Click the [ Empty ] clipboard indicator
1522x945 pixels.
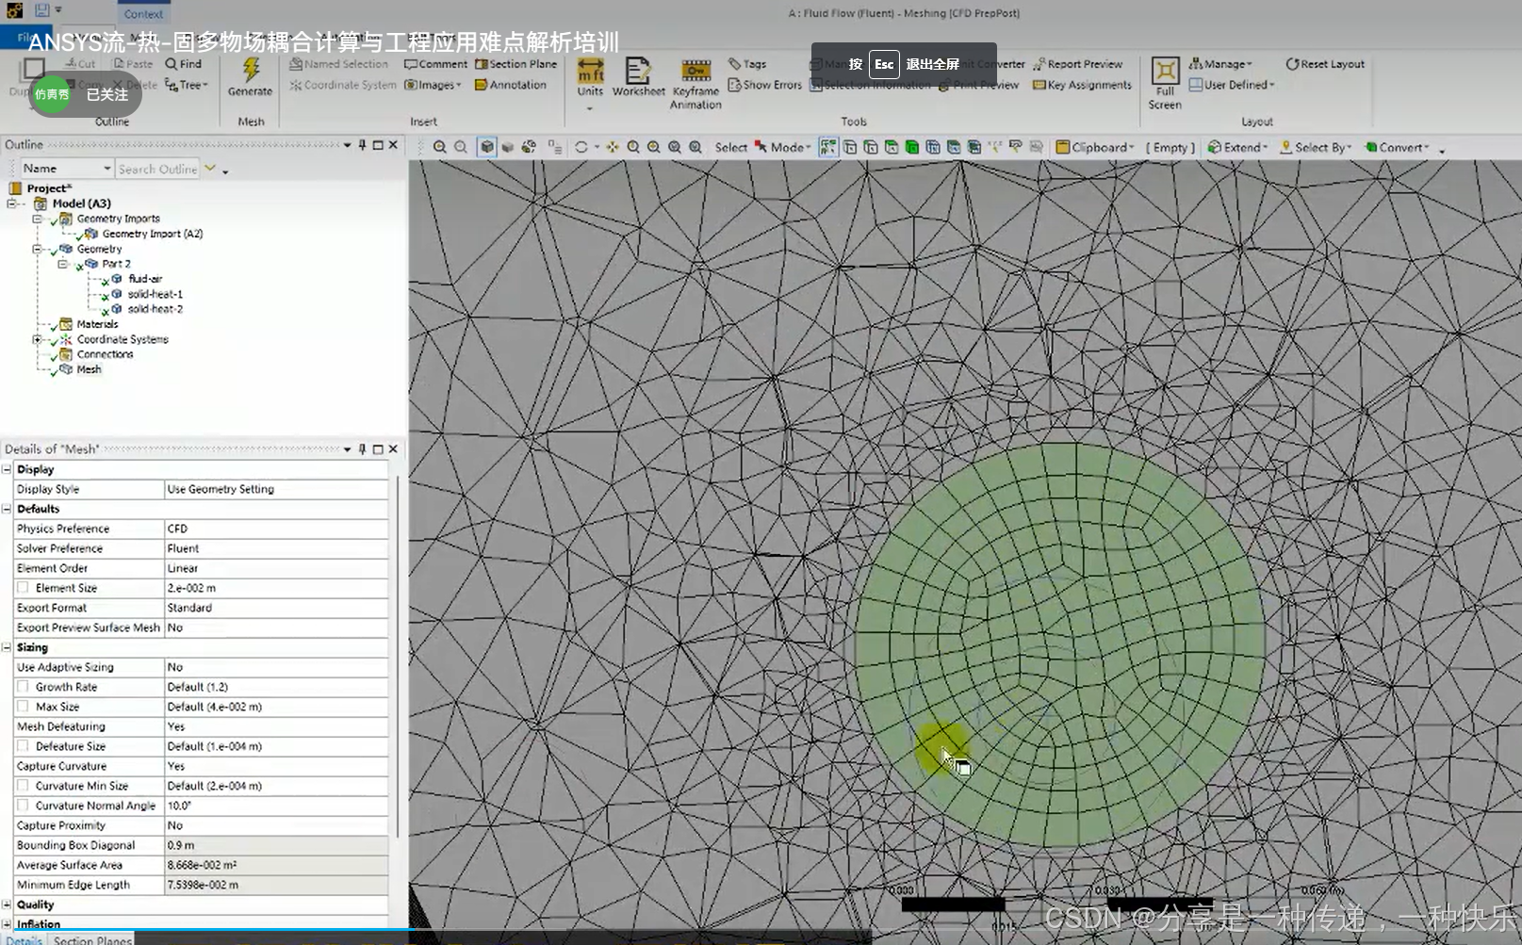[x=1170, y=147]
